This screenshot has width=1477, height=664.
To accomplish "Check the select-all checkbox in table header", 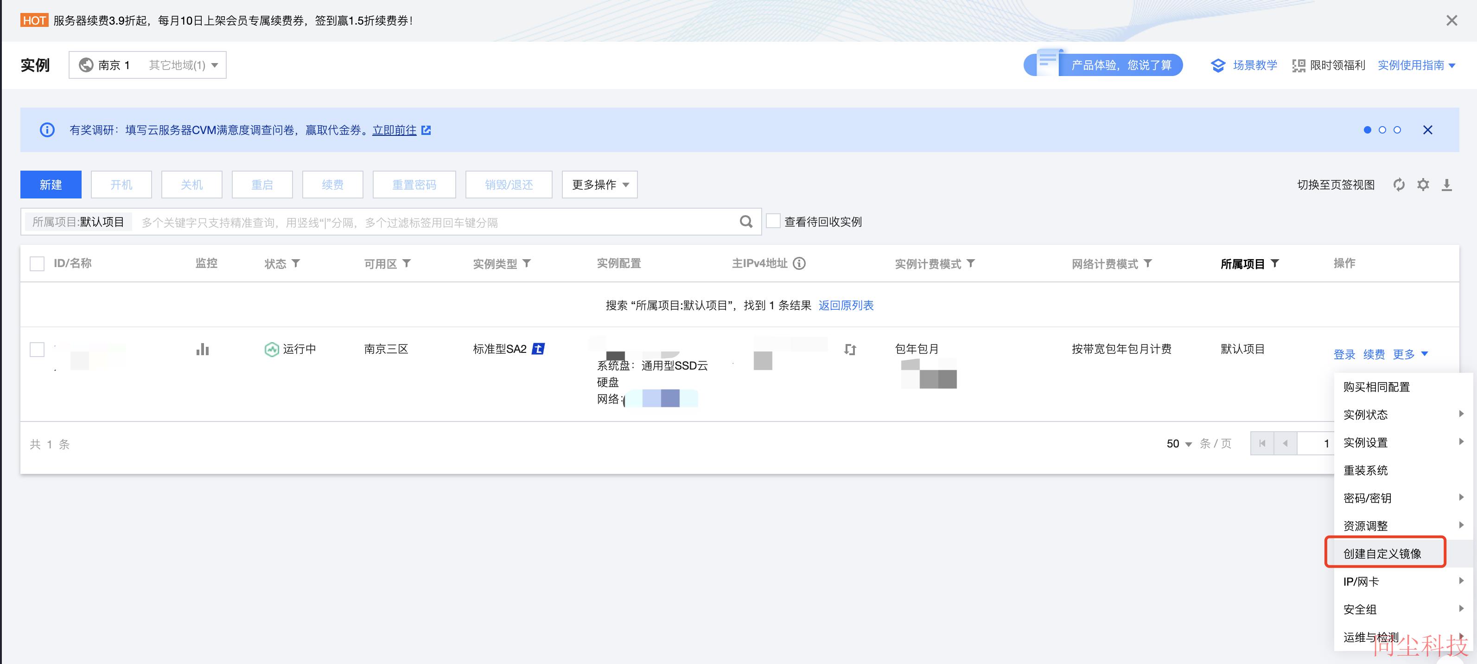I will [x=37, y=264].
